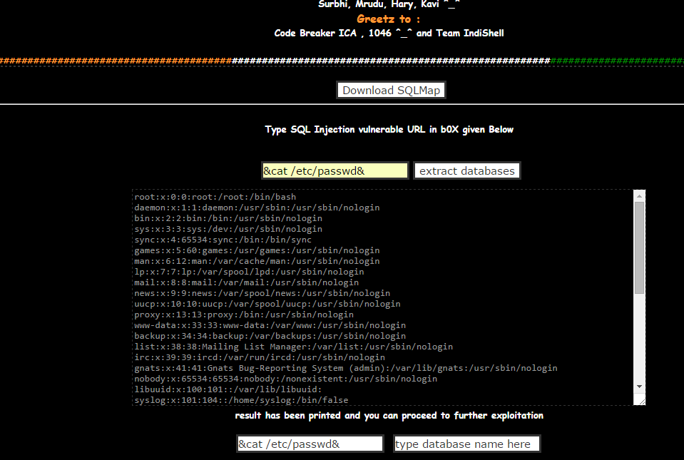Click the bin:x:2:2 output line

[228, 218]
